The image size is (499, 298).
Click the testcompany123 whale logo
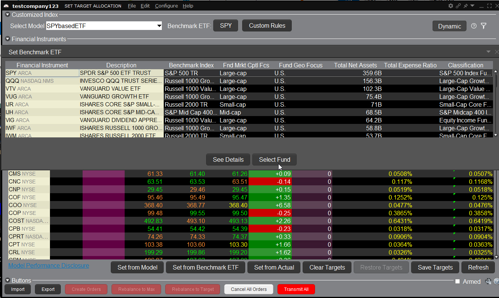coord(6,6)
